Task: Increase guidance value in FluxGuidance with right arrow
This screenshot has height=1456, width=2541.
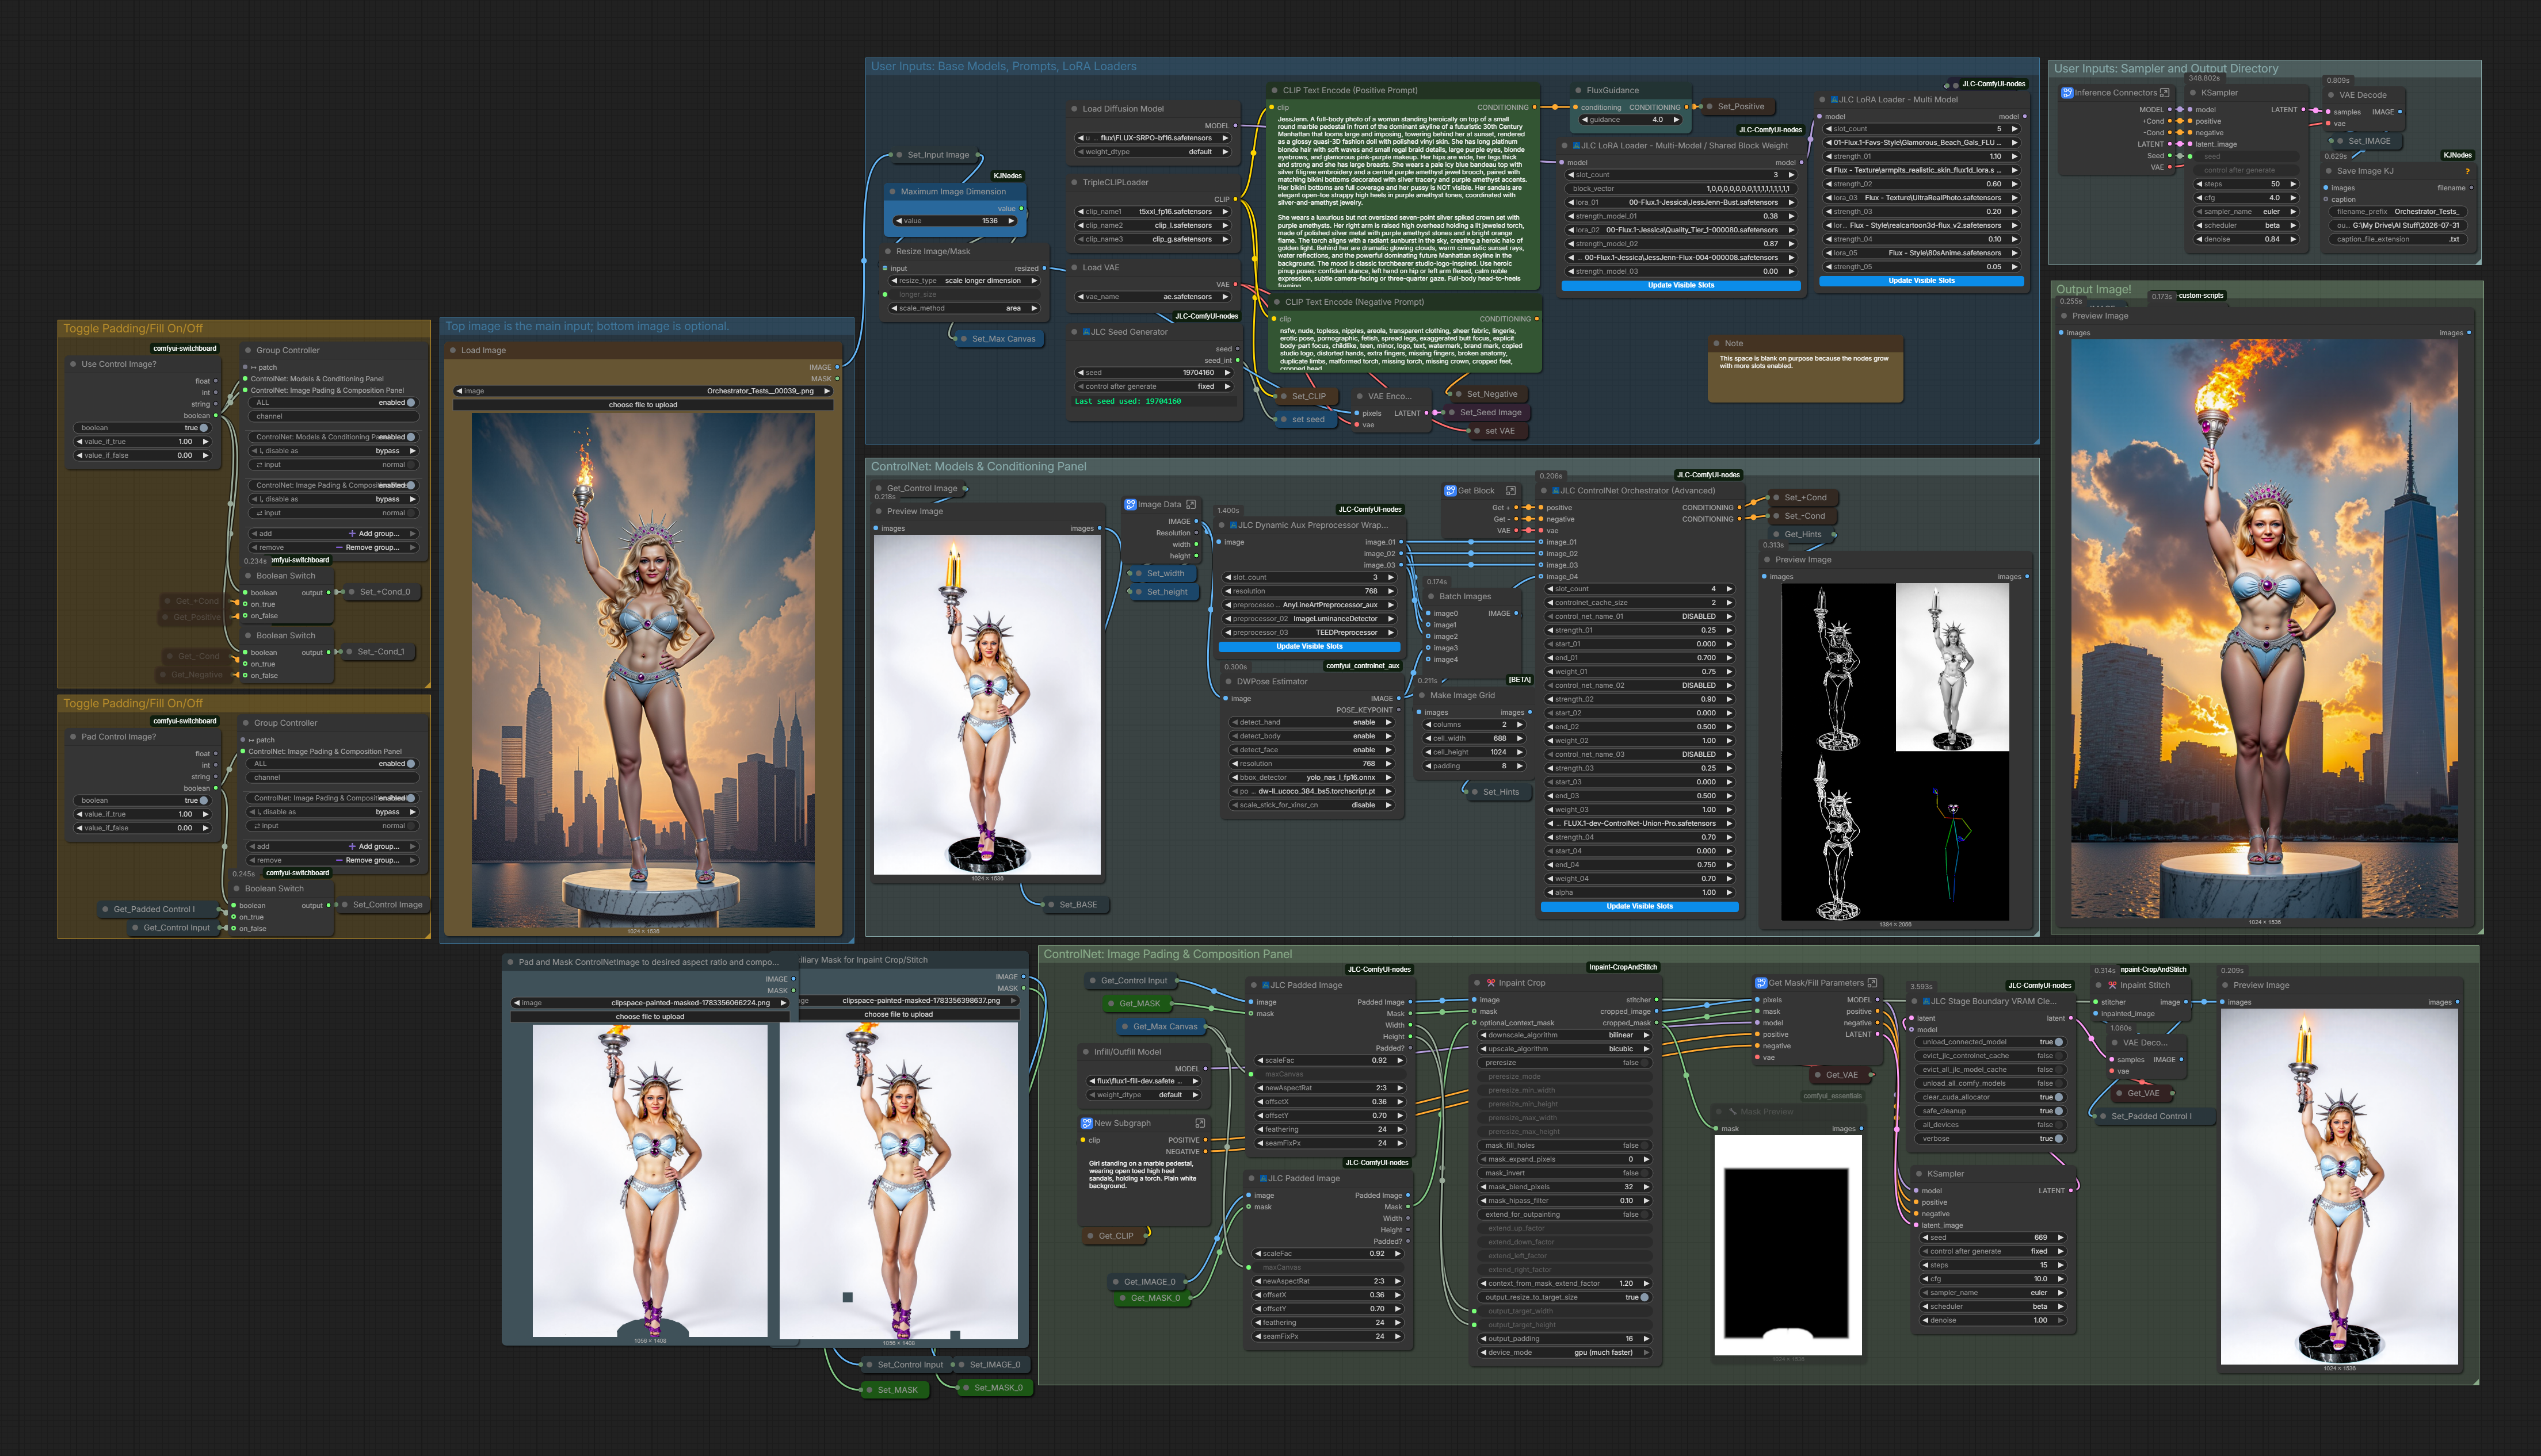Action: coord(1676,120)
